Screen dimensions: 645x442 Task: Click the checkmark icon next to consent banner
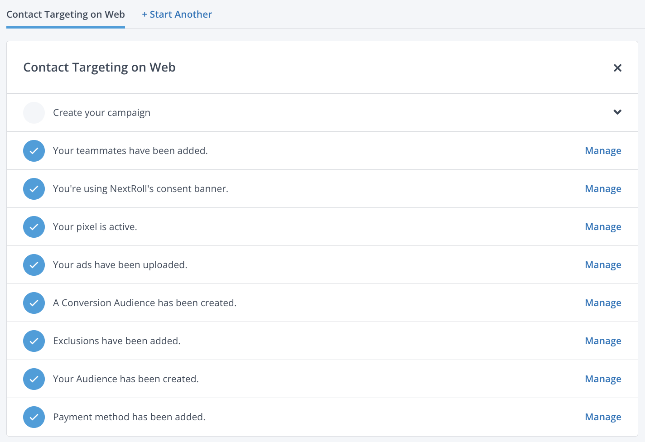tap(34, 189)
